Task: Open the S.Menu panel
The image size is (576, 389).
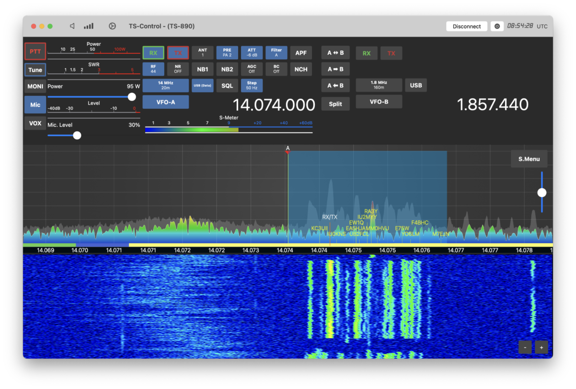Action: coord(529,158)
